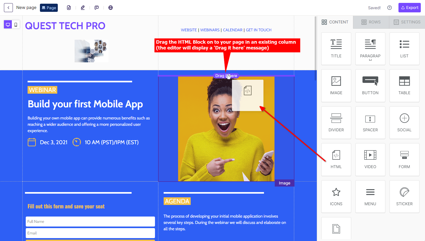Select the HTML content block
425x241 pixels.
(336, 159)
